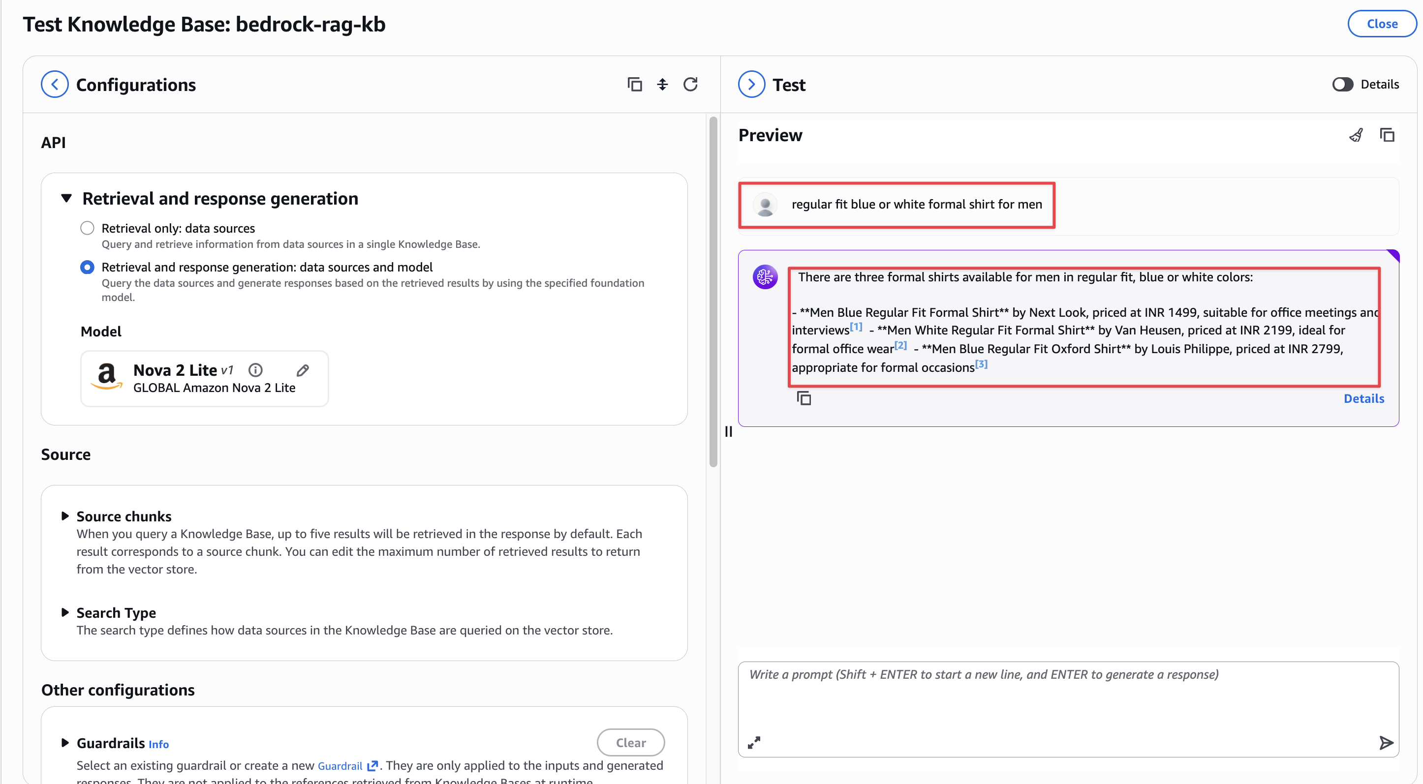Open citation [1] in the response
Image resolution: width=1423 pixels, height=784 pixels.
coord(856,326)
